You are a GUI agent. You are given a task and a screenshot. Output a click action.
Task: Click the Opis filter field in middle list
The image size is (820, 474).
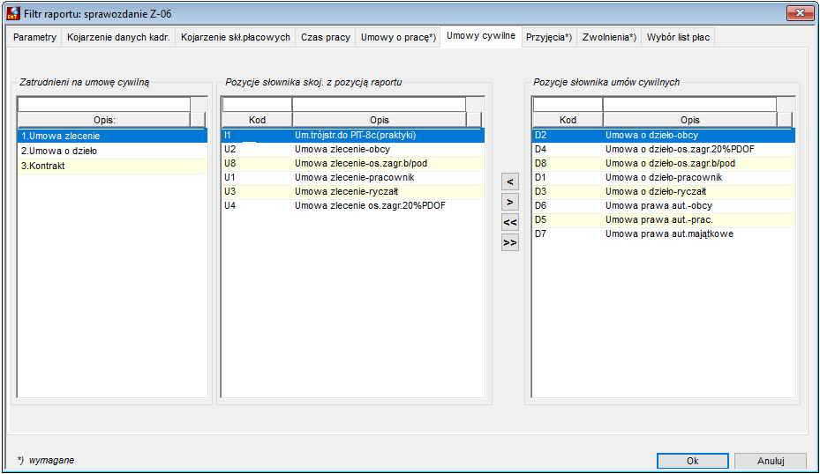tap(380, 105)
